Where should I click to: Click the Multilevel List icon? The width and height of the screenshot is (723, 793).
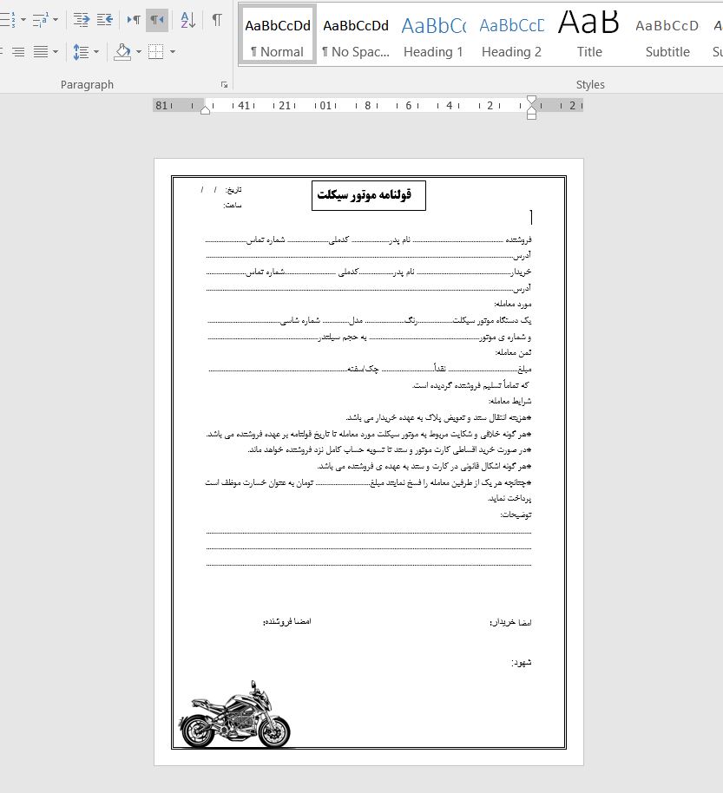(40, 19)
